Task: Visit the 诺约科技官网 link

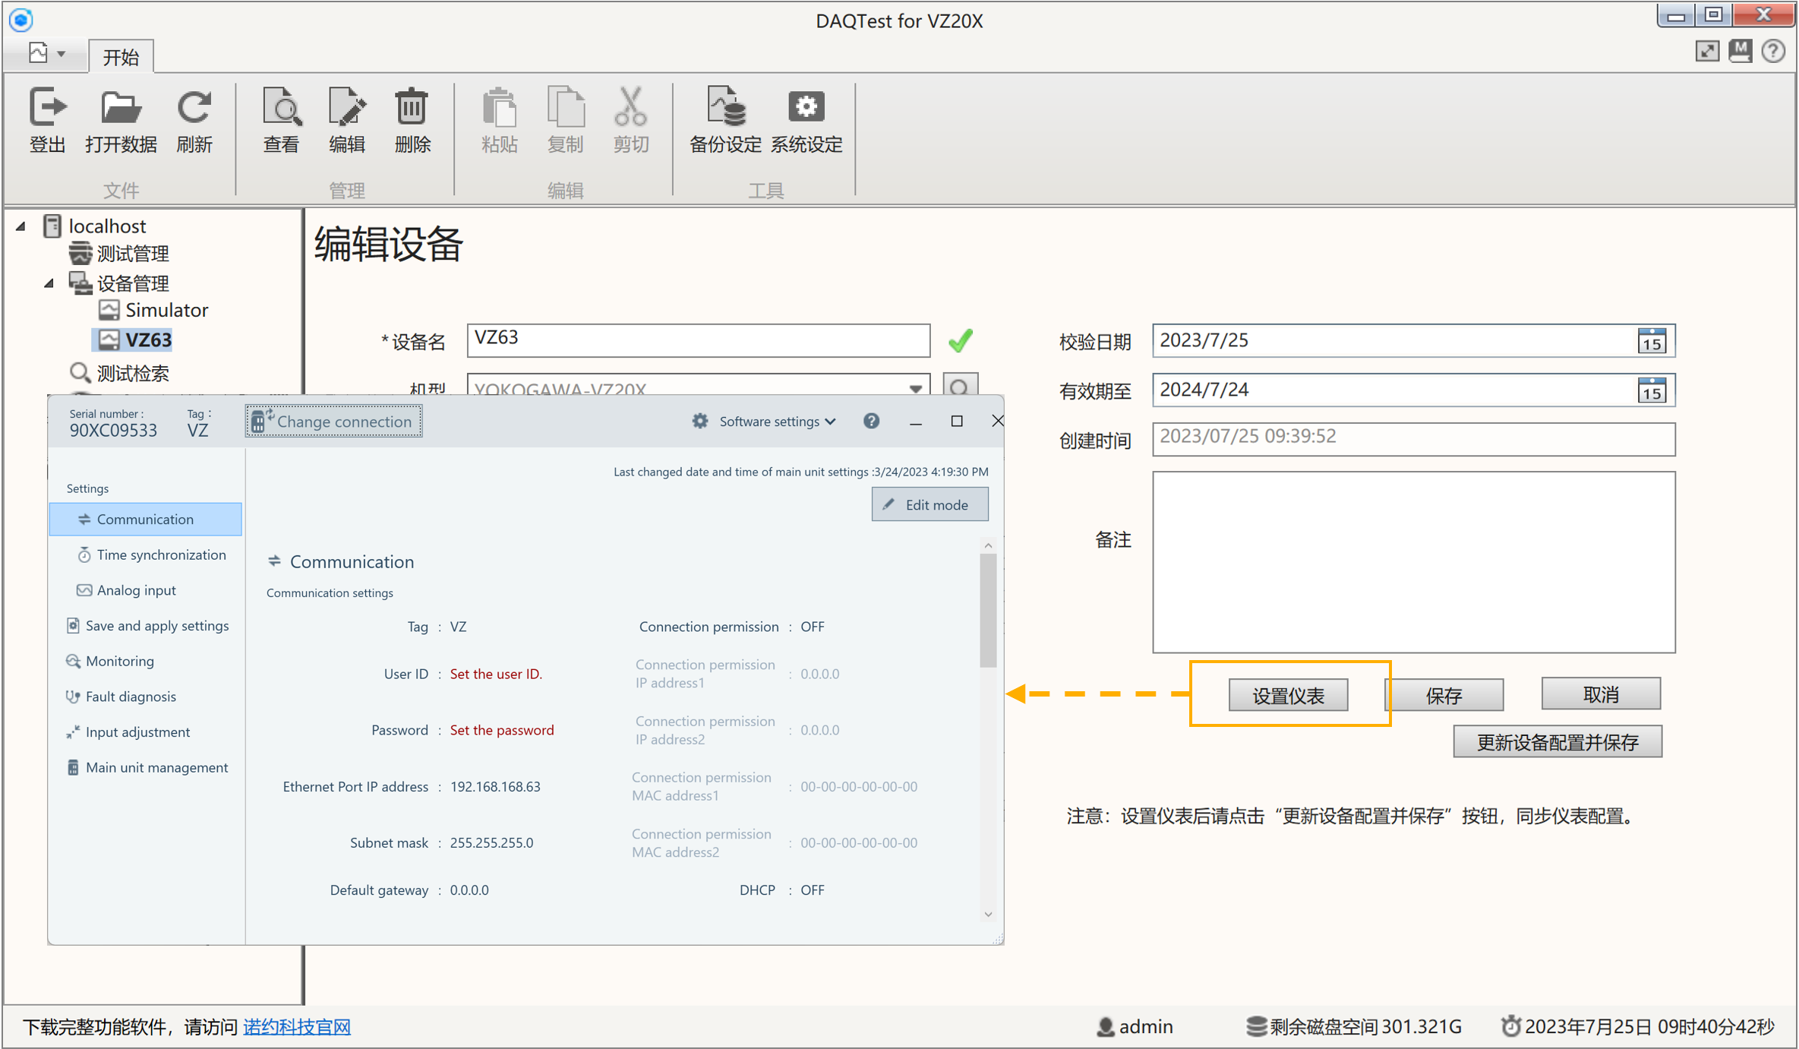Action: (297, 1027)
